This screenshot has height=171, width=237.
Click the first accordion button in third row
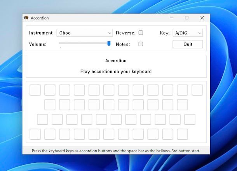(x=42, y=119)
